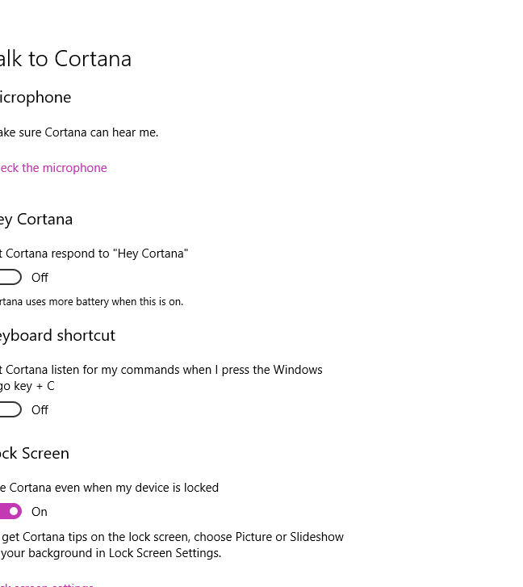Click the Off label beside Hey Cortana toggle
Screen dimensions: 523x587
[40, 278]
